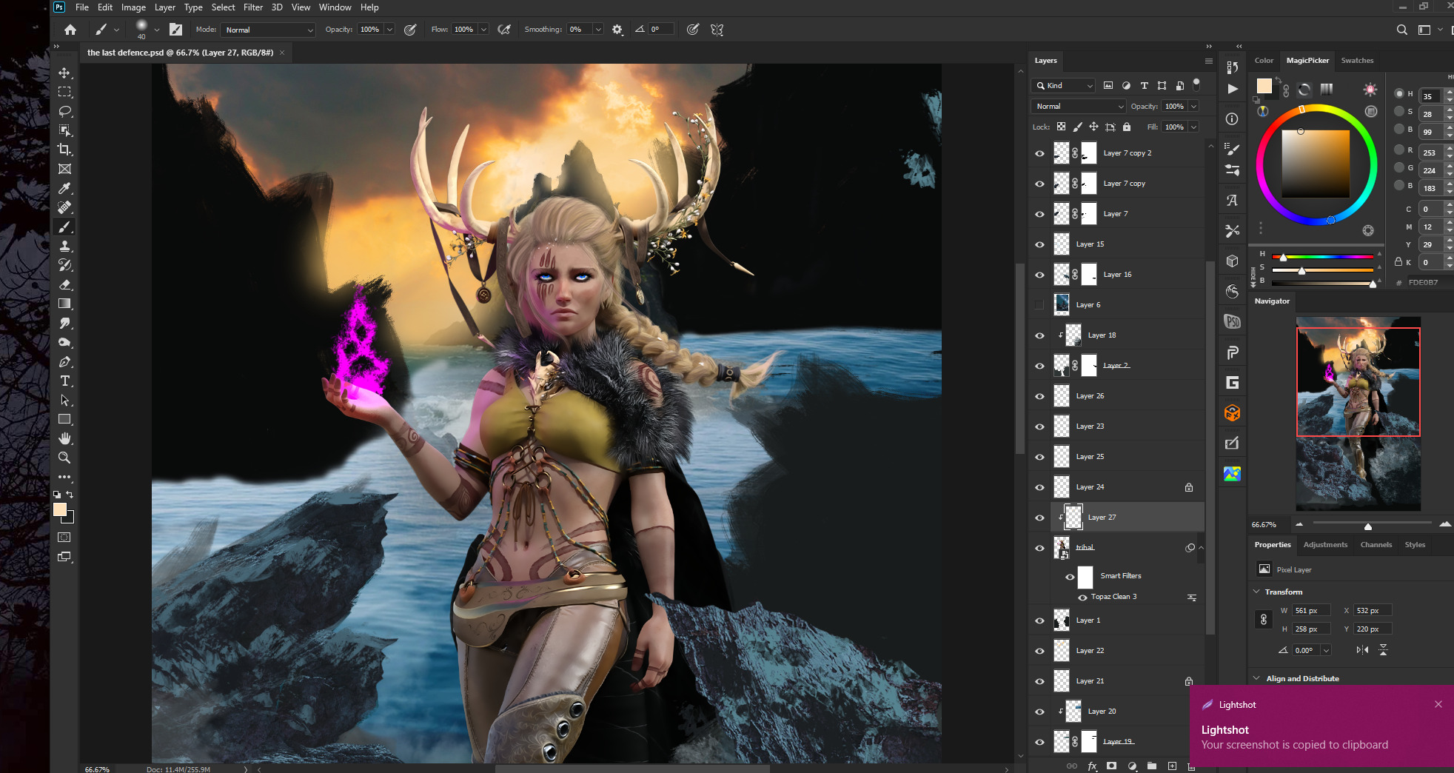Screen dimensions: 1454x773
Task: Select the Eraser tool
Action: point(64,284)
